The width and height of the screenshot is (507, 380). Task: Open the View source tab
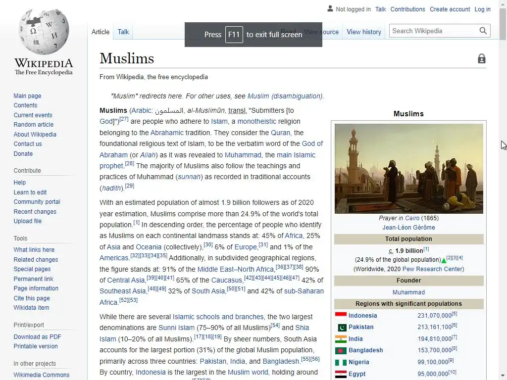321,32
